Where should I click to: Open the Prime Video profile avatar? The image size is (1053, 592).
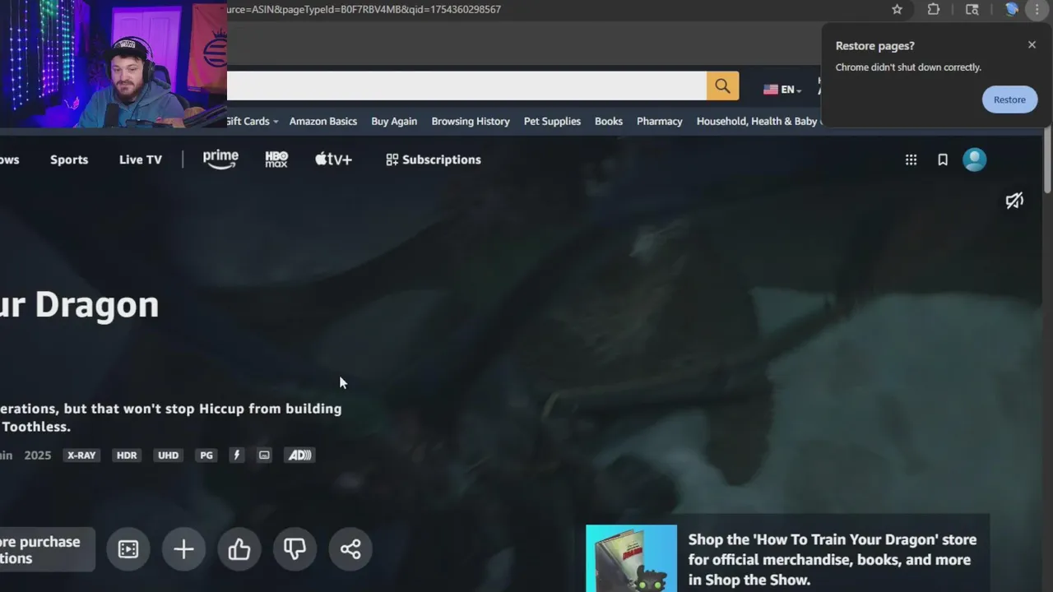tap(975, 160)
